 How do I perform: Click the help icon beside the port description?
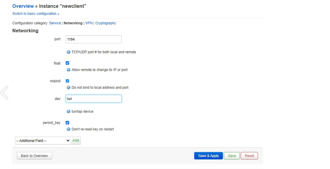[x=68, y=52]
